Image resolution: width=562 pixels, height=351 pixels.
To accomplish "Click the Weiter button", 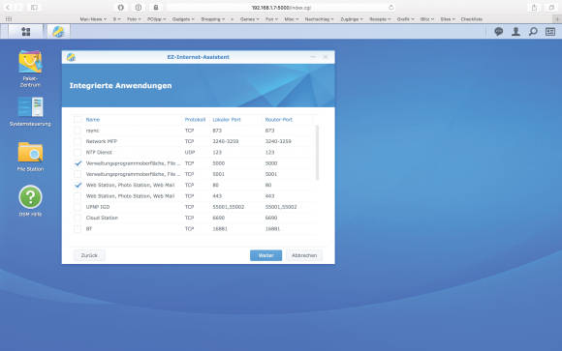I will [265, 255].
